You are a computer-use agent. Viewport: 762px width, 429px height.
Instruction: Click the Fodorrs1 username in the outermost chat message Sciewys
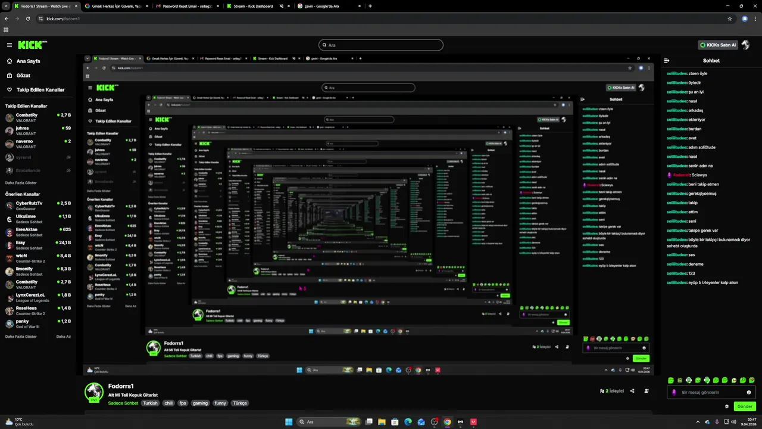point(680,175)
